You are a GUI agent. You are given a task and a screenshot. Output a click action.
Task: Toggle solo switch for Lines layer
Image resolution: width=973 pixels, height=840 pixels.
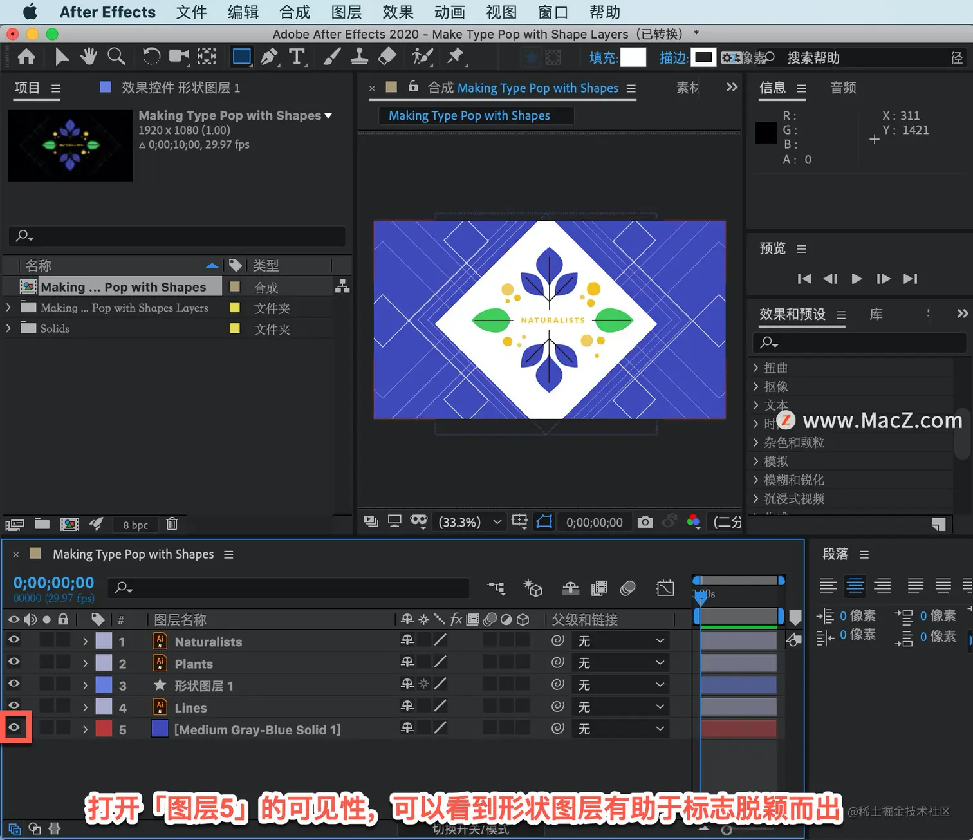pyautogui.click(x=47, y=707)
